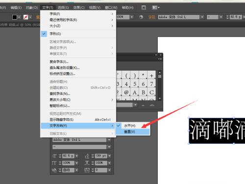Click the control bar font size stepper
The width and height of the screenshot is (245, 184).
tap(227, 17)
